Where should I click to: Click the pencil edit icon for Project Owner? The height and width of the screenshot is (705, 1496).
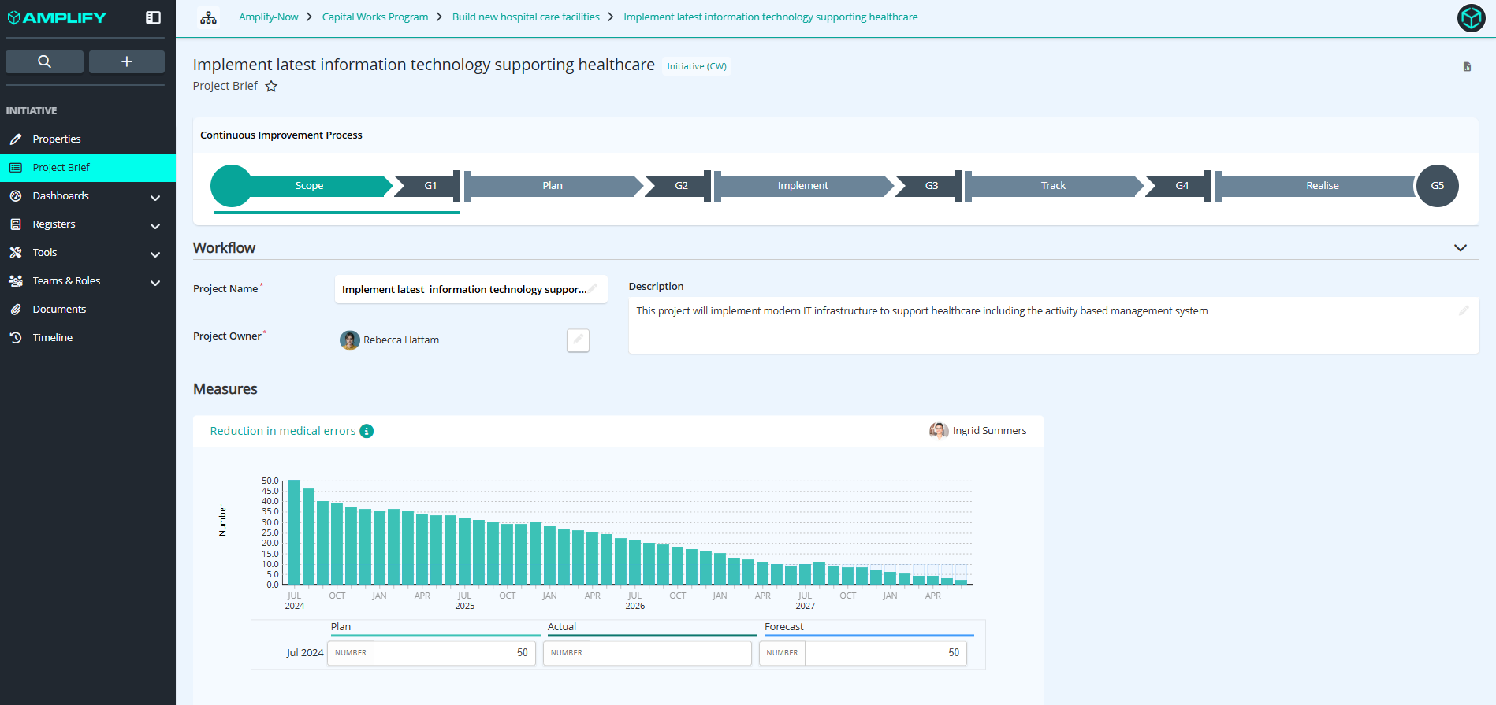click(578, 340)
